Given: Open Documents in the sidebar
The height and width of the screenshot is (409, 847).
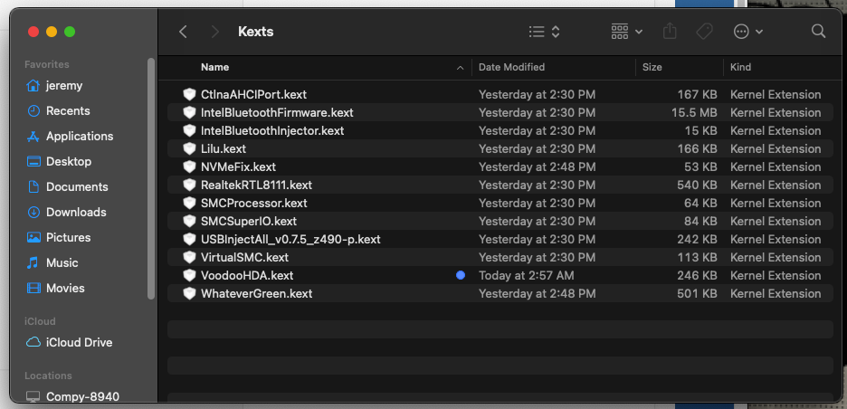Looking at the screenshot, I should tap(67, 187).
